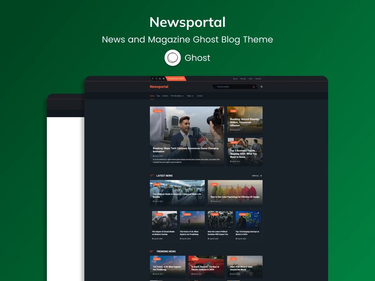Select the Home navigation tab

(152, 96)
